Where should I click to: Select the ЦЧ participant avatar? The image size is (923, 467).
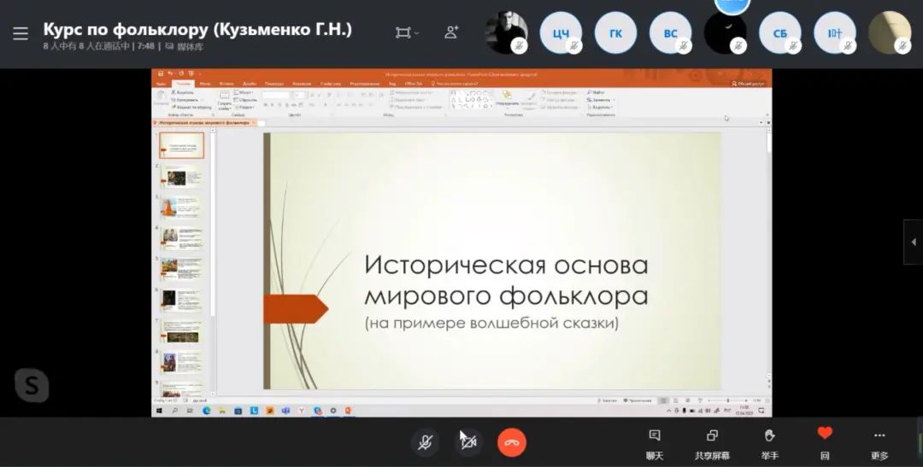coord(561,33)
